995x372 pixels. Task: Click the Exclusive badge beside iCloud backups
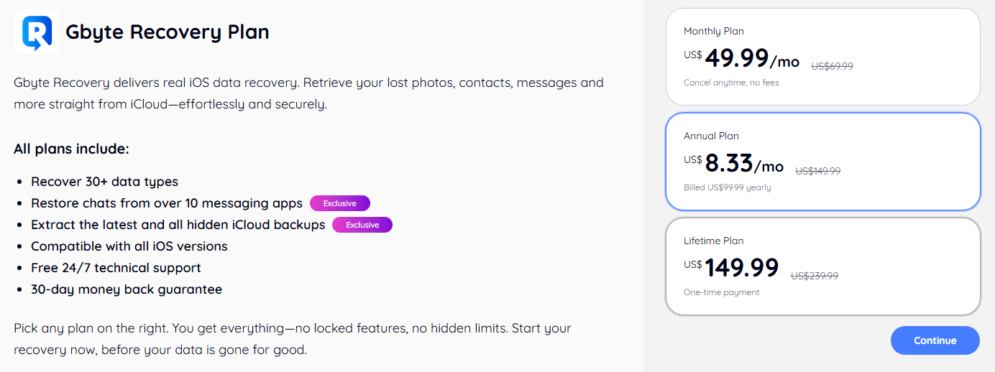pos(362,225)
